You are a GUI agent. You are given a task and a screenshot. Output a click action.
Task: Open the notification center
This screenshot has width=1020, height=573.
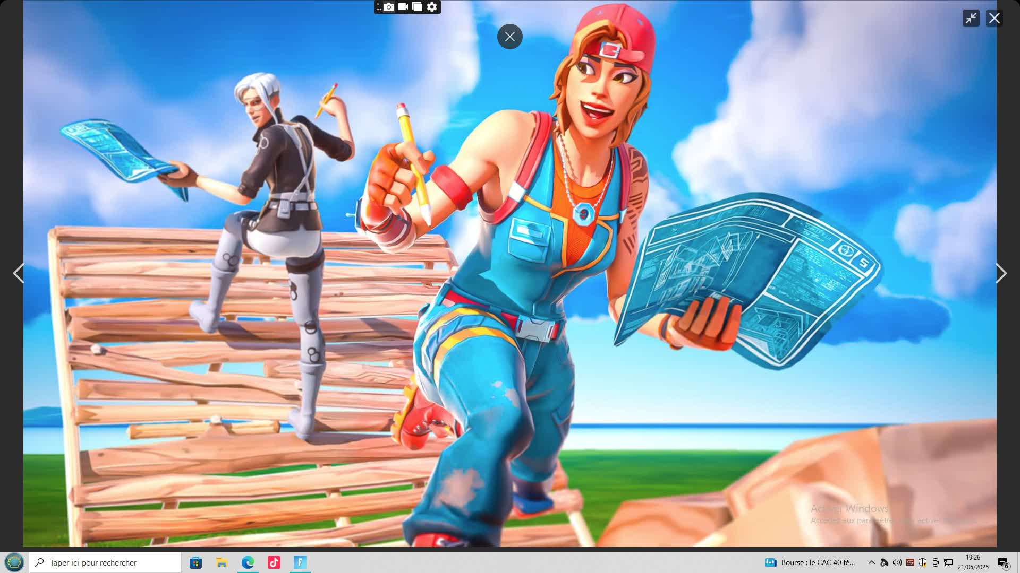coord(1003,562)
